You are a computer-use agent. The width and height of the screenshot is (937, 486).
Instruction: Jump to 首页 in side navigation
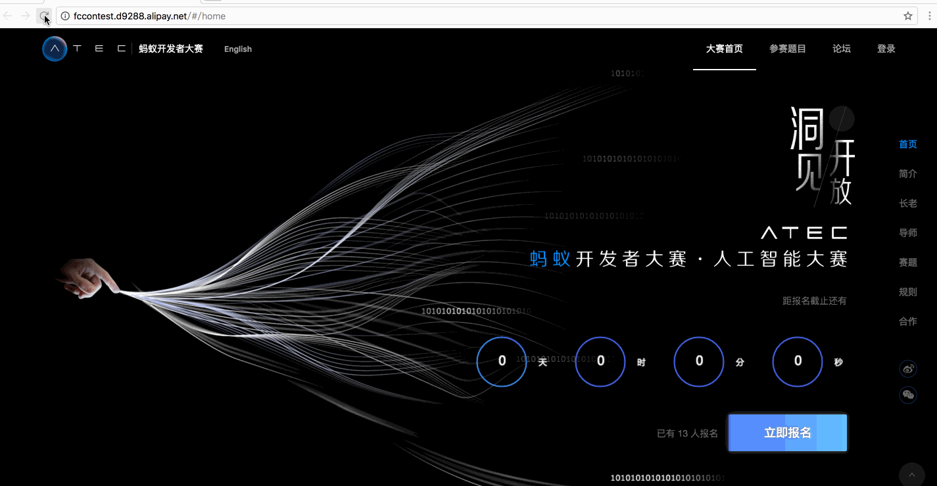coord(908,144)
